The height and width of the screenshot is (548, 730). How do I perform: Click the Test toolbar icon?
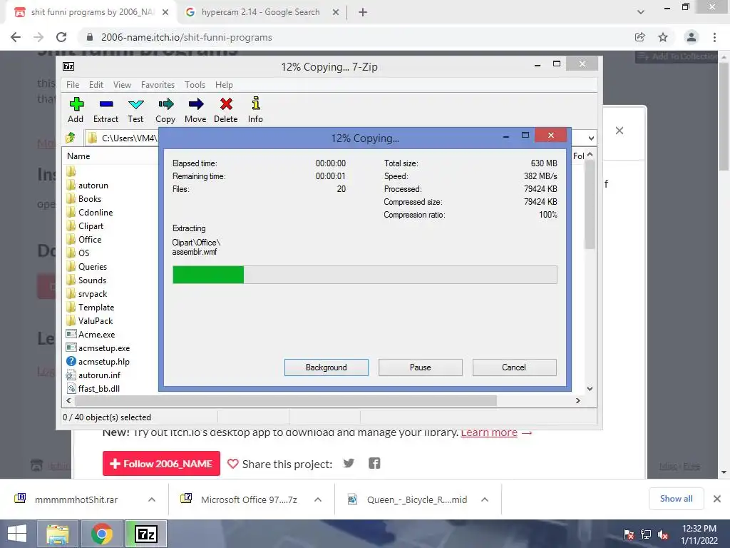coord(135,109)
